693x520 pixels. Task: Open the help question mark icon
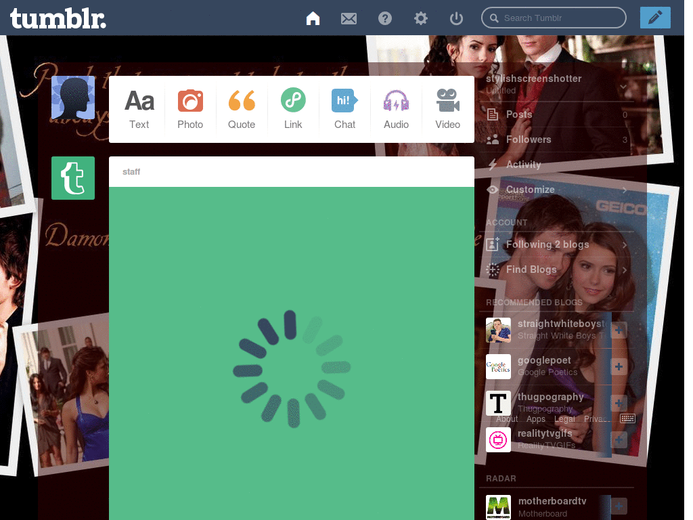(385, 18)
